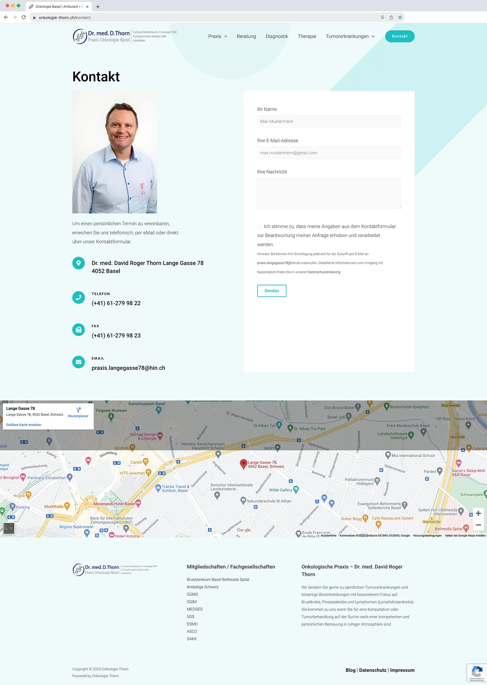
Task: Click the Senden button
Action: 272,291
